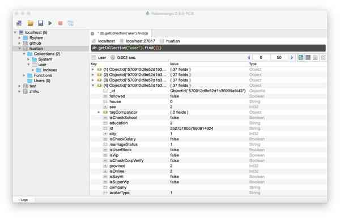Collapse the localhost (5) server node
340x218 pixels.
(x=15, y=32)
